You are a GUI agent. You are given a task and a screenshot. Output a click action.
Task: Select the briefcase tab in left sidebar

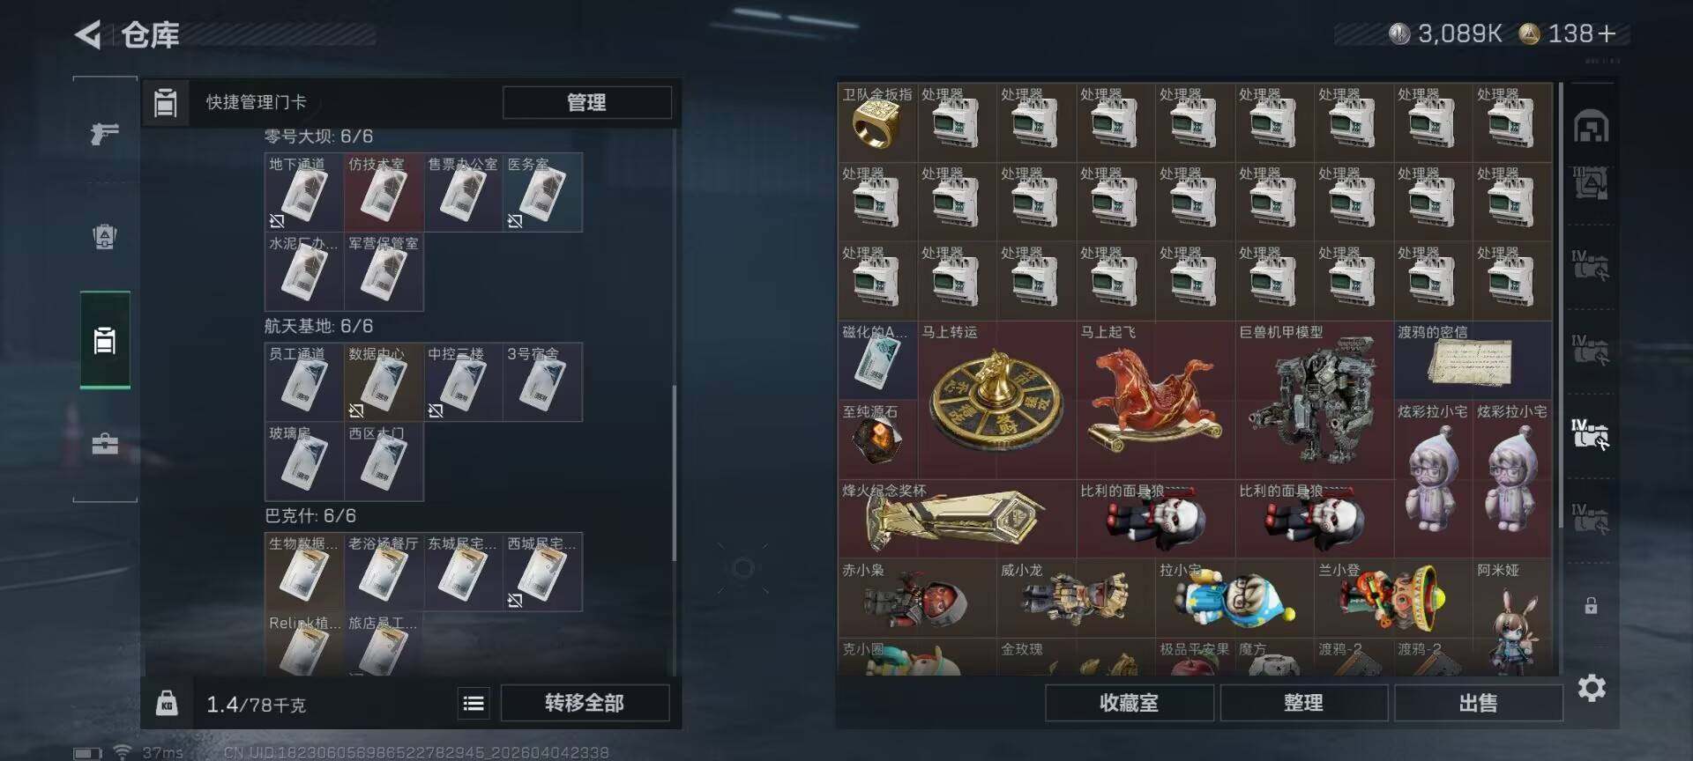(x=105, y=443)
